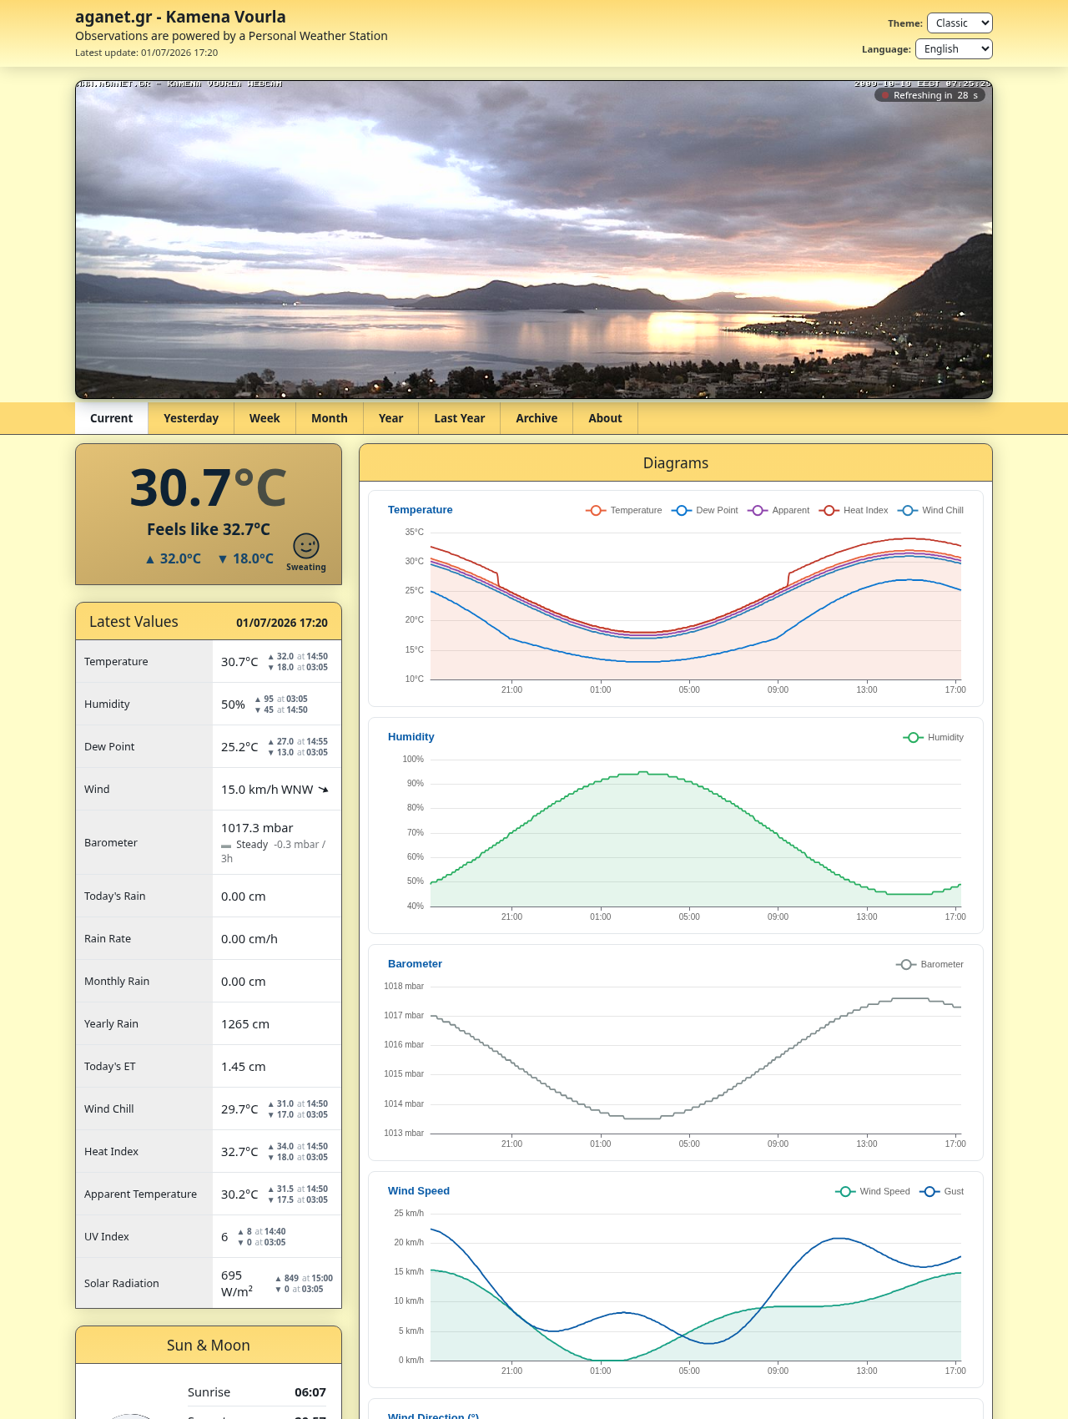
Task: Click the Temperature row value 30.7°C
Action: click(x=239, y=662)
